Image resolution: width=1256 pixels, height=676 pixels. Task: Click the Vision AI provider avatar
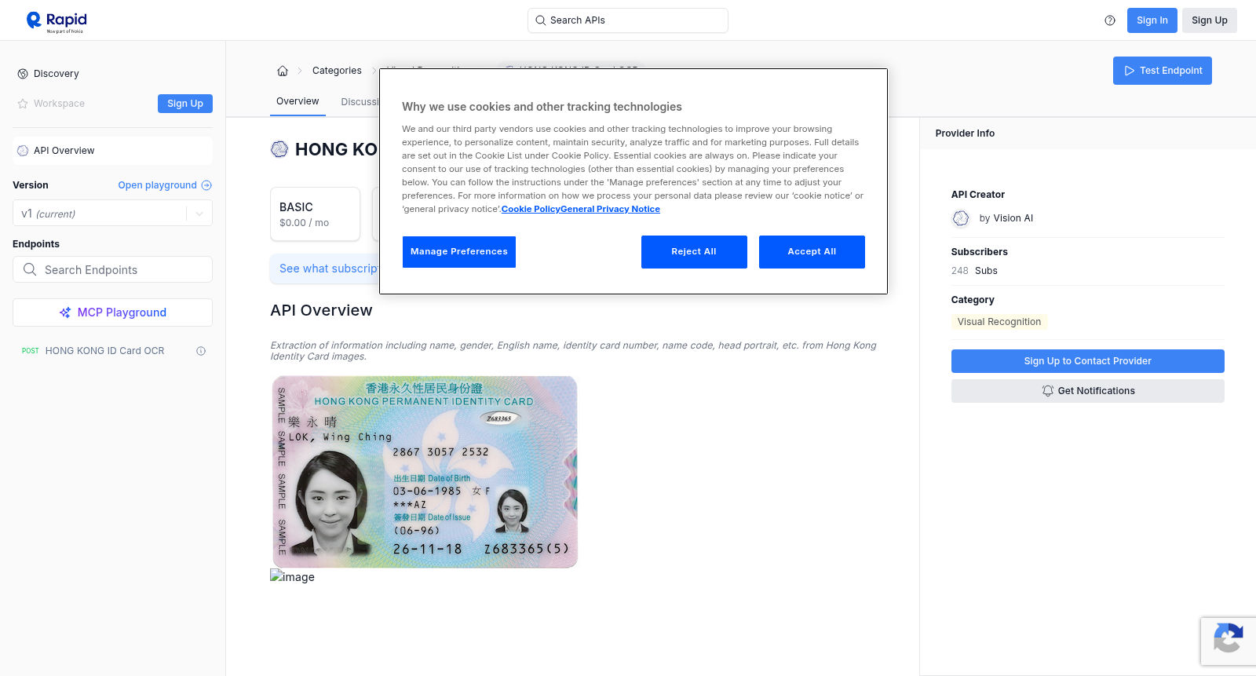[x=961, y=218]
